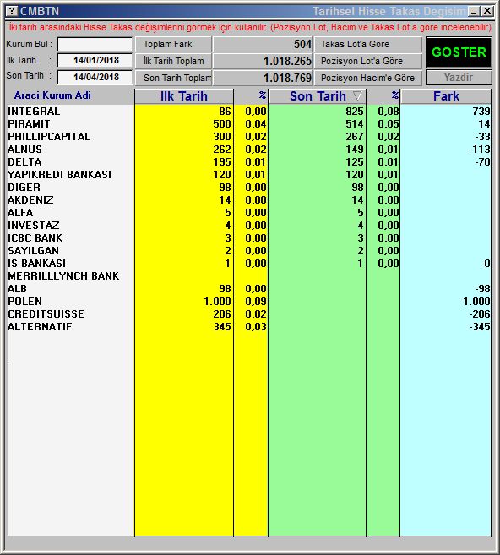Viewport: 500px width, 555px height.
Task: Select Pozisyon Hacim'e Göre option
Action: [x=368, y=78]
